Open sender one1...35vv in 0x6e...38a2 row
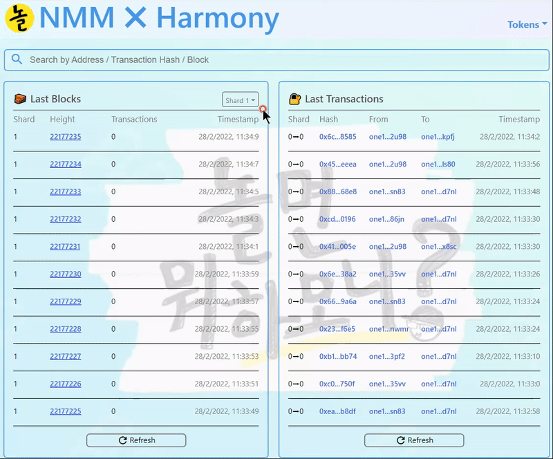553x459 pixels. tap(387, 274)
